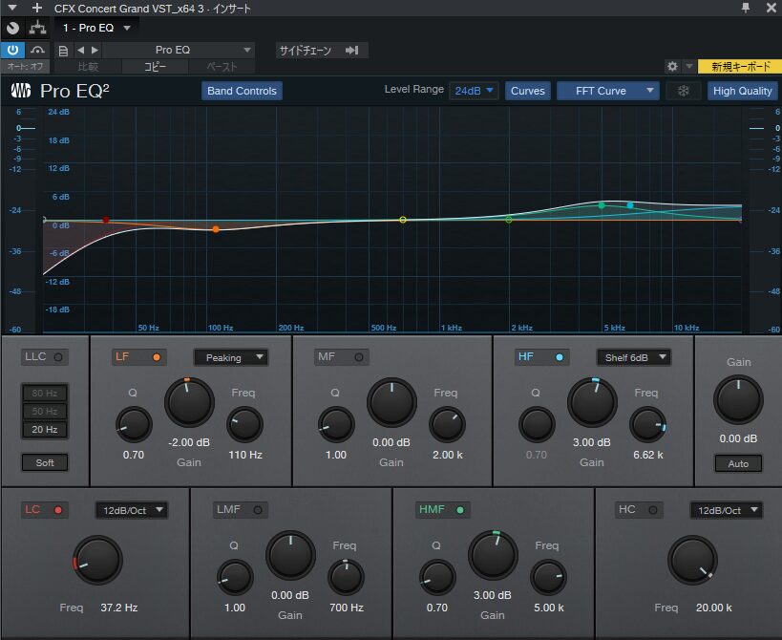Screen dimensions: 782x640
Task: Select the 80 Hz LLC frequency option
Action: coord(44,394)
